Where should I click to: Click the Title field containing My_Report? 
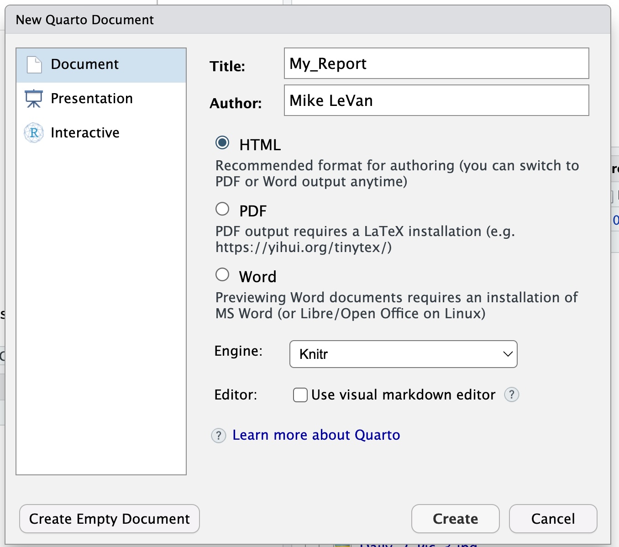tap(436, 63)
